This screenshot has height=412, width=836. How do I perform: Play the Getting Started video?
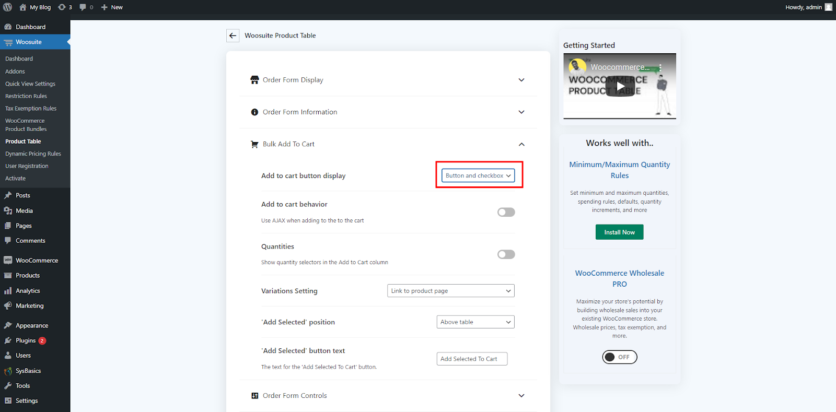pyautogui.click(x=620, y=87)
